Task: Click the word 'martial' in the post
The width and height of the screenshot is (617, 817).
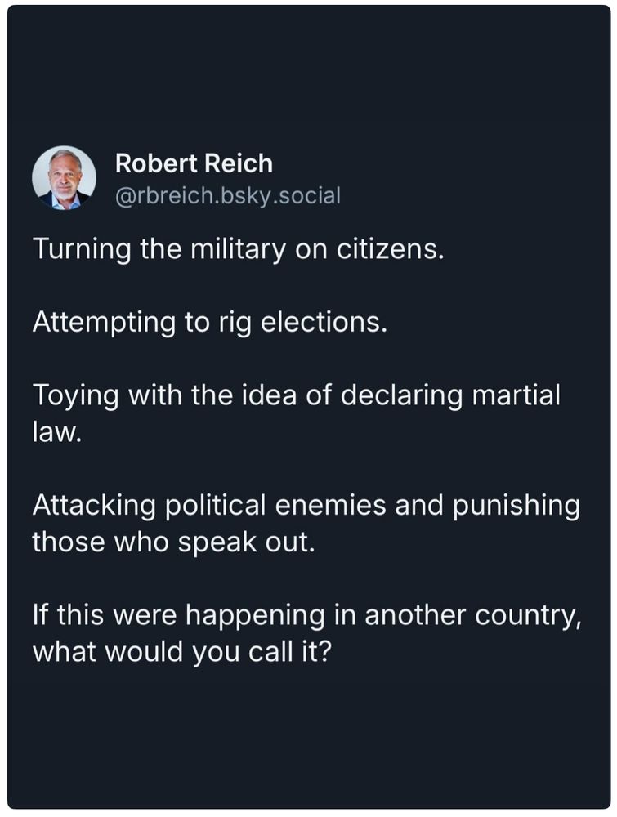Action: tap(516, 395)
